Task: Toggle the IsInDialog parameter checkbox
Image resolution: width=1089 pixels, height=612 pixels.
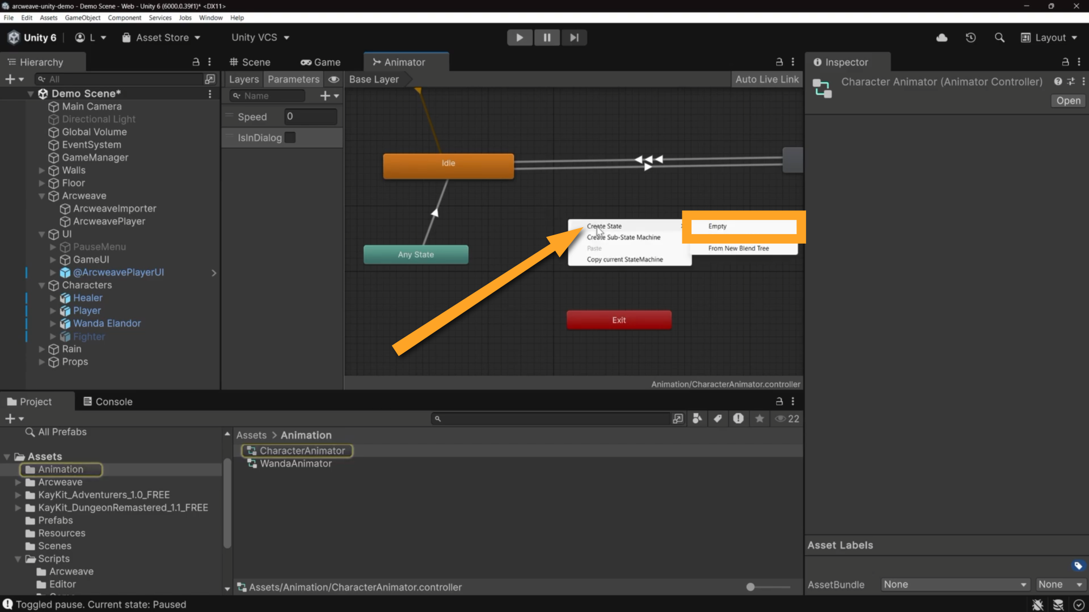Action: (290, 138)
